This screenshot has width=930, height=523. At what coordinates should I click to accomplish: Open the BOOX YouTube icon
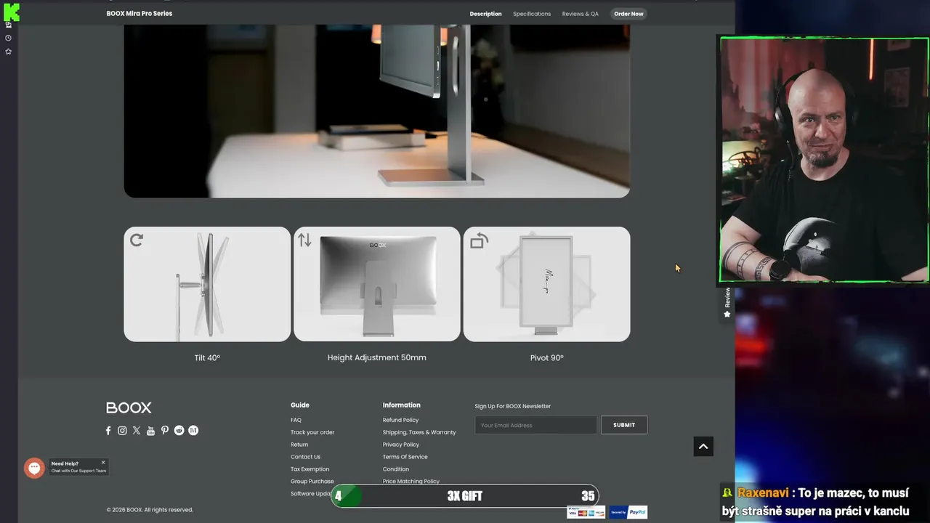150,431
